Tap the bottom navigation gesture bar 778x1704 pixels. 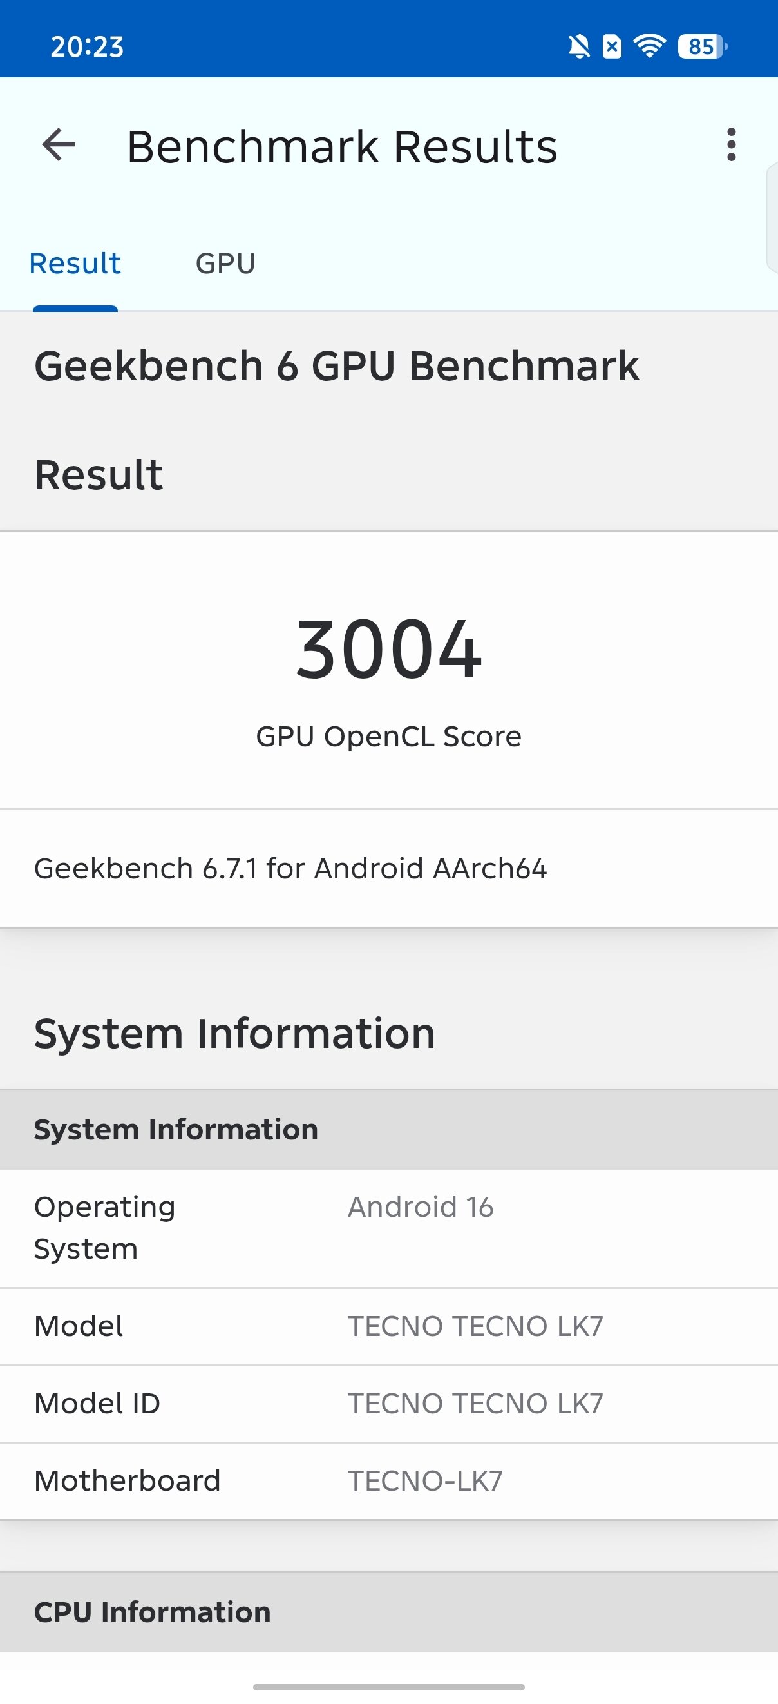coord(388,1687)
